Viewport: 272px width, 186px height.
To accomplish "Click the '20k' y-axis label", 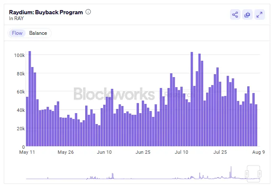I will click(x=21, y=129).
